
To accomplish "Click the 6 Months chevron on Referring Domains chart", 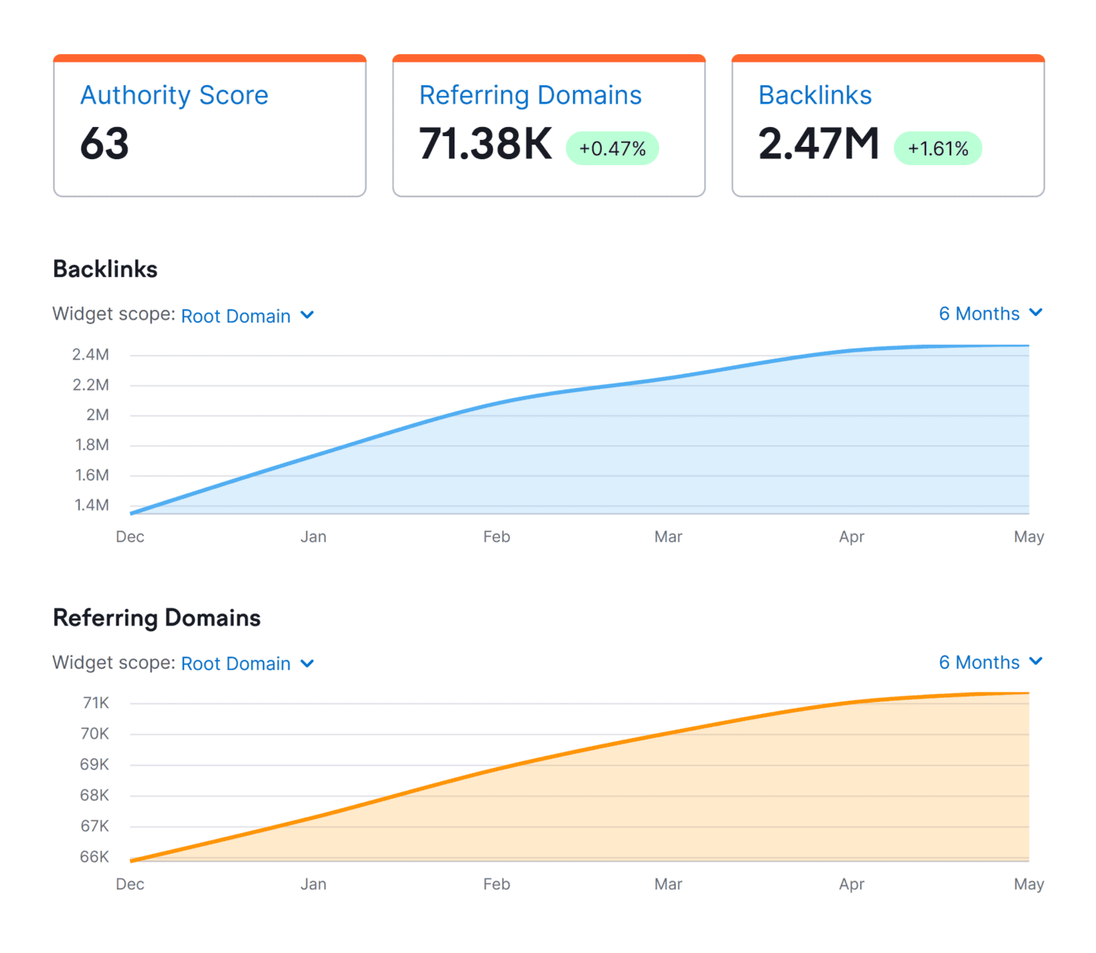I will pyautogui.click(x=1036, y=661).
